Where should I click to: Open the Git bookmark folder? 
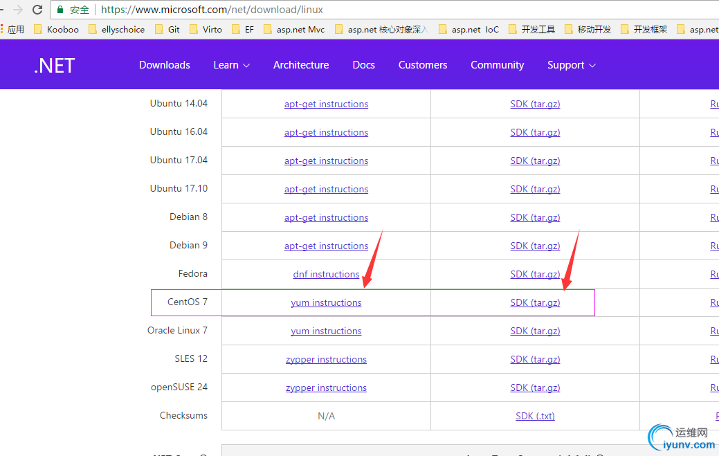coord(167,29)
